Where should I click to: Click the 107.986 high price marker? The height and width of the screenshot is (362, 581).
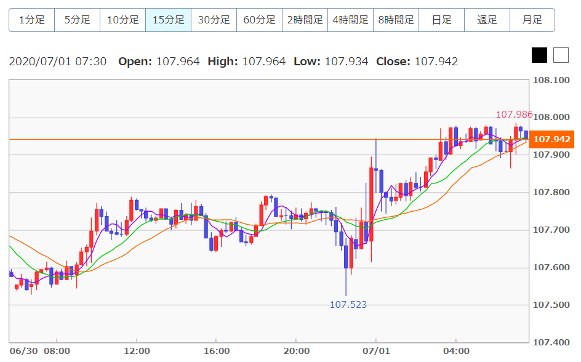(514, 115)
